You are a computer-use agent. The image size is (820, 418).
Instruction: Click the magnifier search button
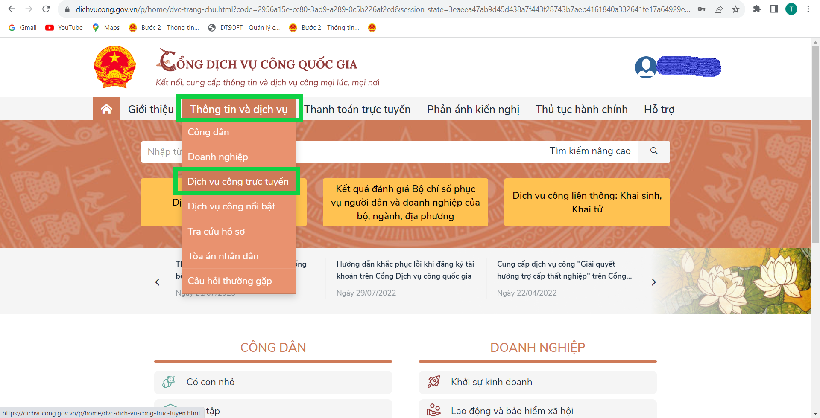pos(654,151)
